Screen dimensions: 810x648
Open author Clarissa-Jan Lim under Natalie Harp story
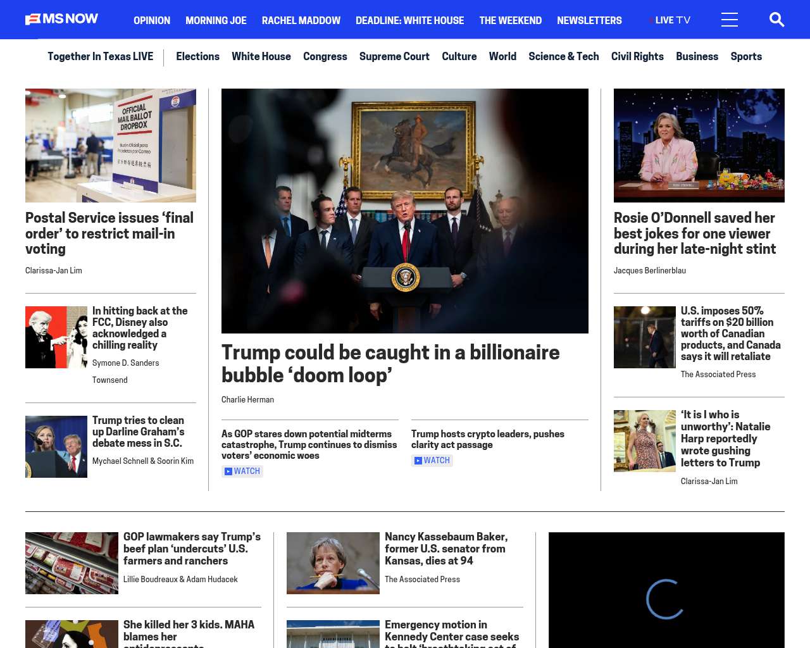tap(709, 482)
